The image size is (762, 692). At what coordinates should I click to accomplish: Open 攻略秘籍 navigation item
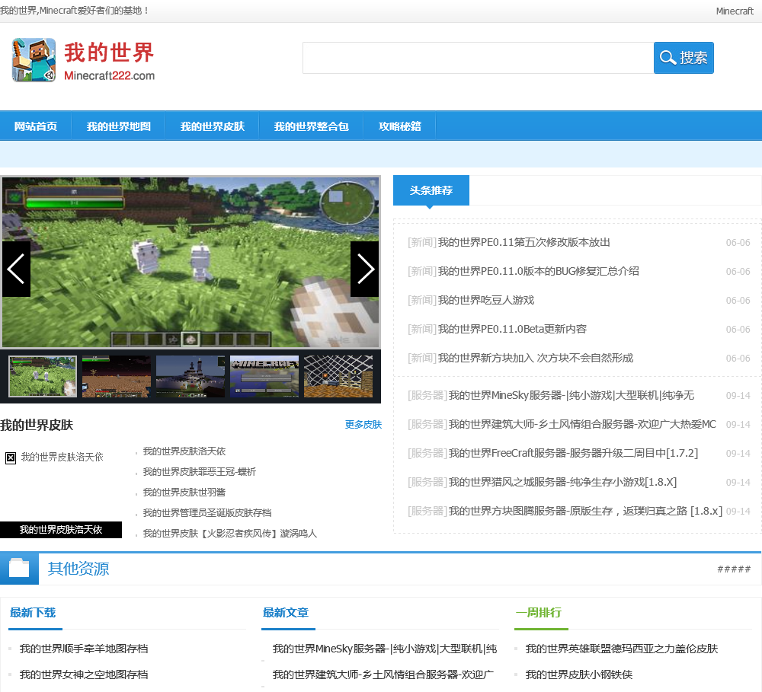pos(400,126)
